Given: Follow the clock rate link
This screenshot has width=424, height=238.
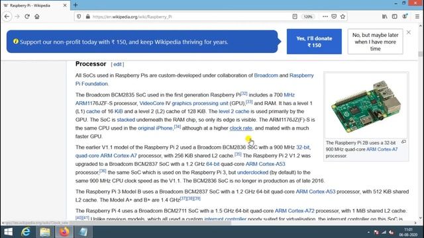Looking at the screenshot, I should (240, 128).
